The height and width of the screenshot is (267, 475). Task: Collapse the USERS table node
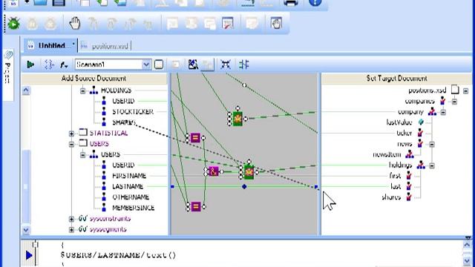(82, 155)
